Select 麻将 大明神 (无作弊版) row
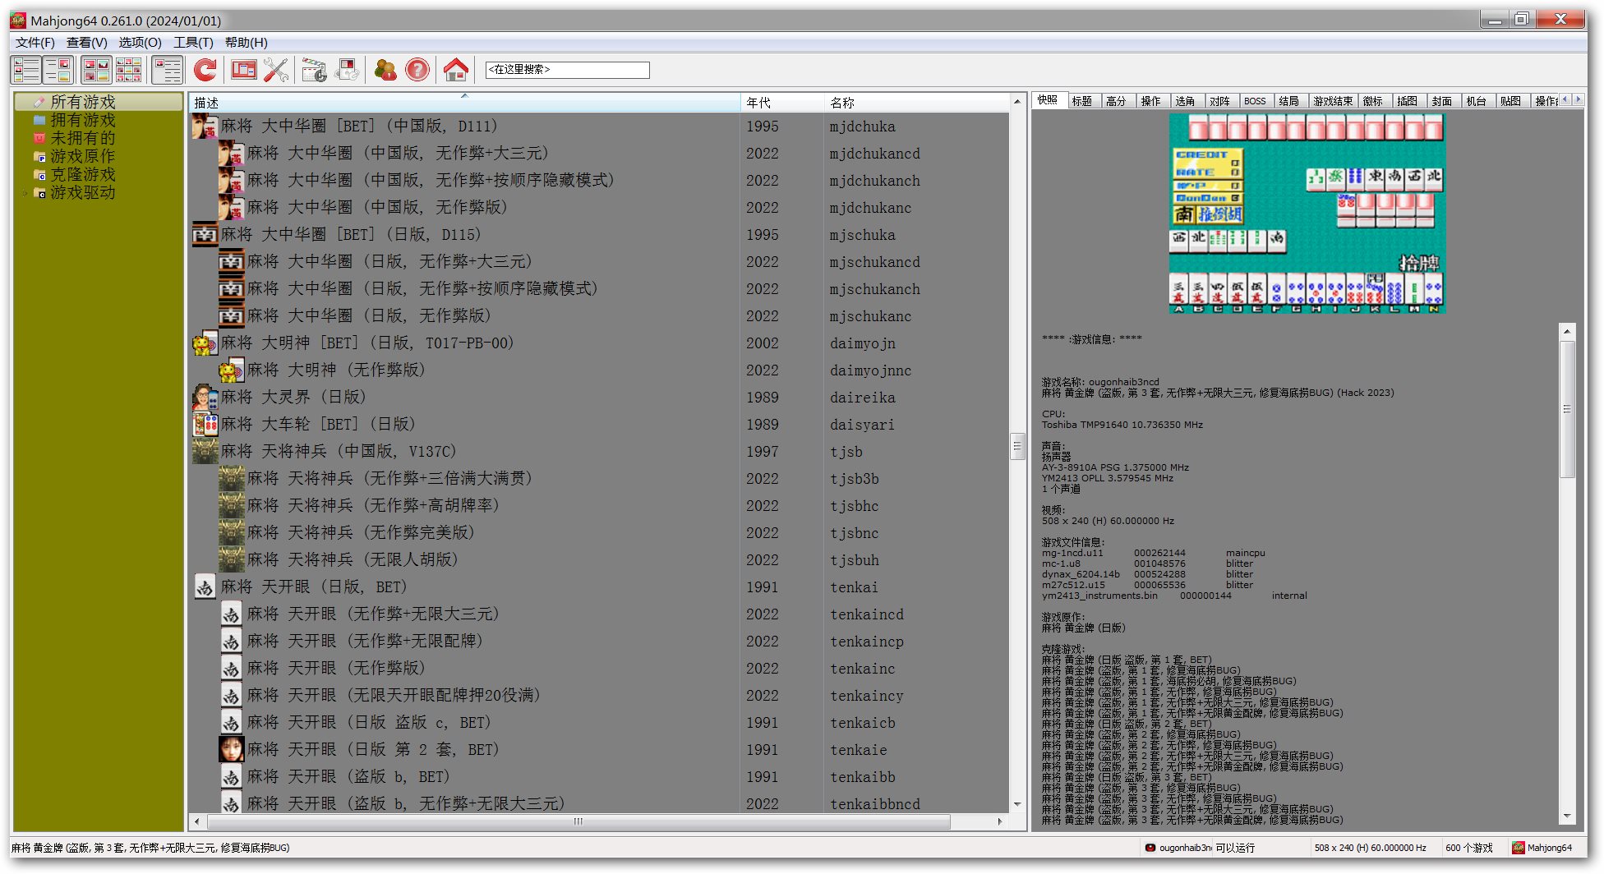Viewport: 1604px width, 874px height. 600,370
